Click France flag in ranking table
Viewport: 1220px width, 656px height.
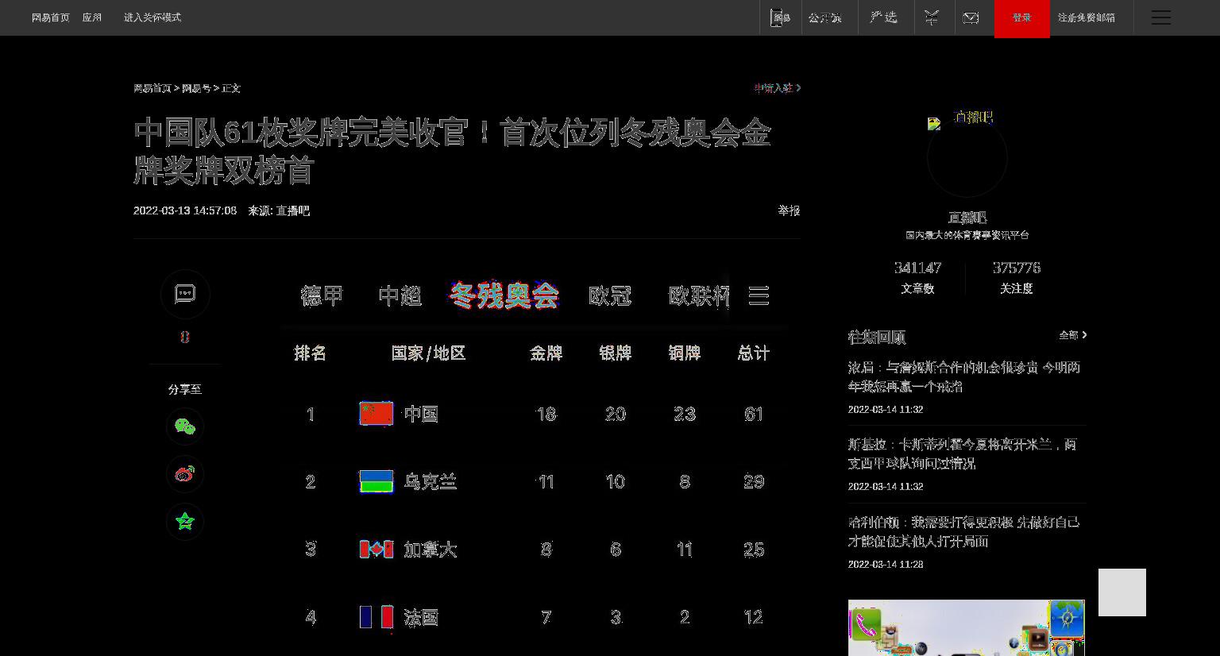(x=376, y=617)
